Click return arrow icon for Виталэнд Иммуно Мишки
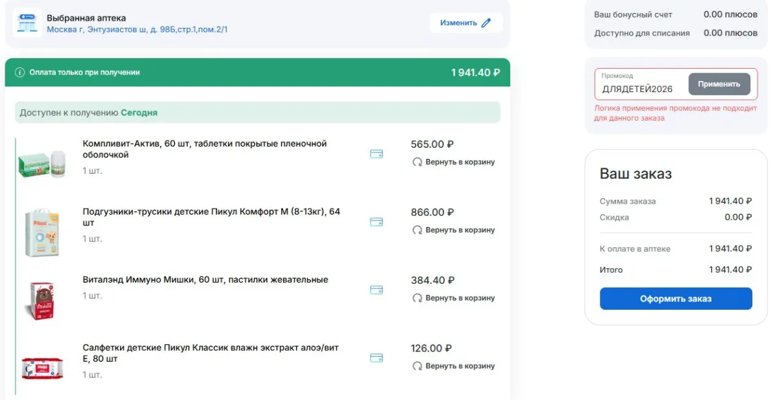The width and height of the screenshot is (779, 400). [417, 298]
